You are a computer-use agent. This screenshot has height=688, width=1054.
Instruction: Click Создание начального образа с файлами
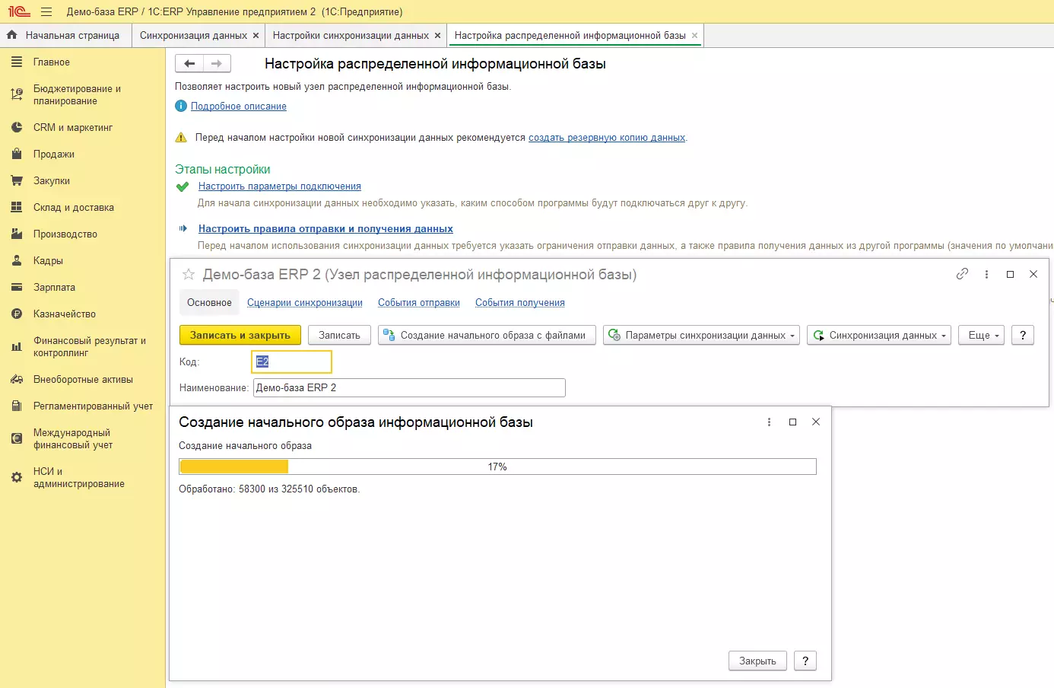tap(487, 336)
